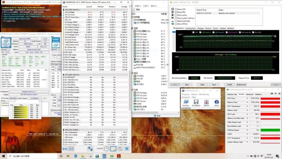Open VDDC dropdown in GPU-Z
This screenshot has height=159, width=282.
point(247,134)
